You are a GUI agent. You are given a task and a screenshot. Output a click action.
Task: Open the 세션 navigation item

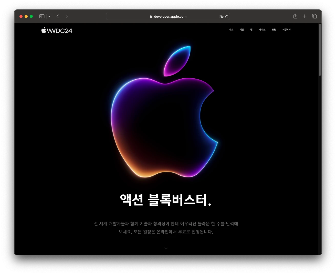pyautogui.click(x=242, y=30)
